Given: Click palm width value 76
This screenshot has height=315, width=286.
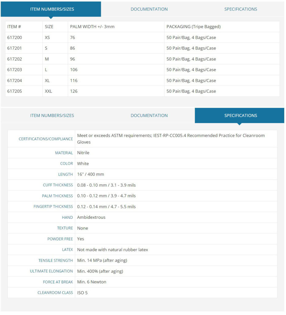Looking at the screenshot, I should point(73,38).
